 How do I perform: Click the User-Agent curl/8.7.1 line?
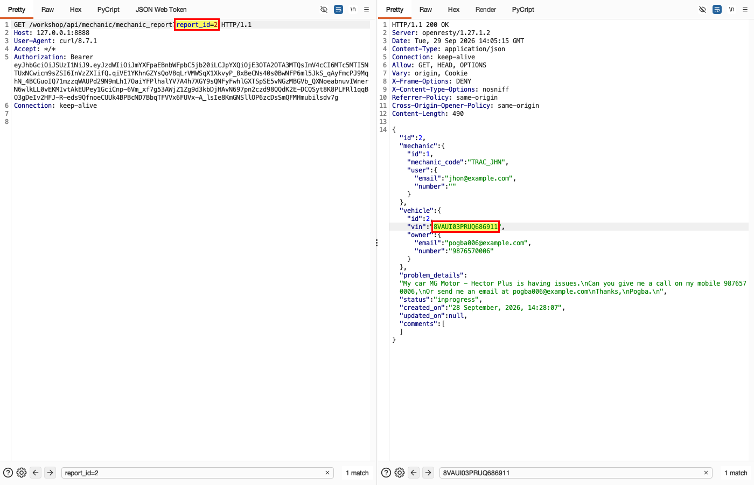(55, 41)
